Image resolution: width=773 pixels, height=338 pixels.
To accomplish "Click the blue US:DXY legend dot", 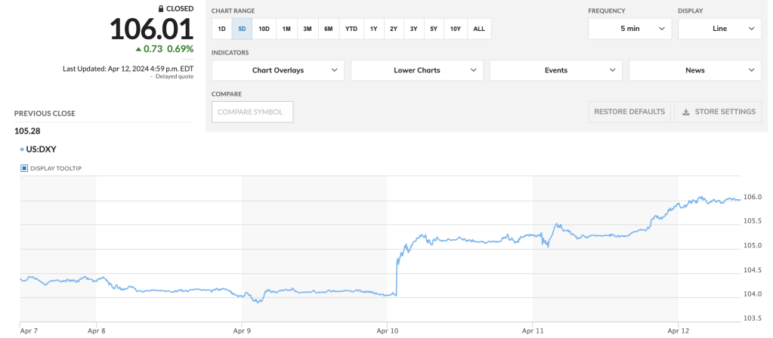I will click(x=22, y=149).
